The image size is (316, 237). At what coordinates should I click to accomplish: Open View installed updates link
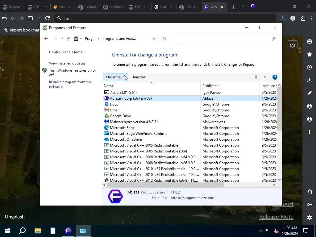tap(67, 63)
